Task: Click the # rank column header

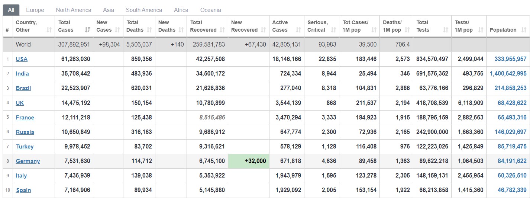Action: coord(7,26)
